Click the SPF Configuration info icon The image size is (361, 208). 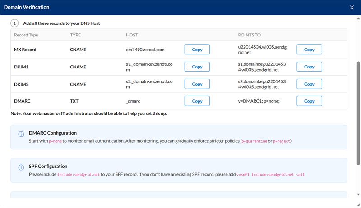click(x=21, y=167)
